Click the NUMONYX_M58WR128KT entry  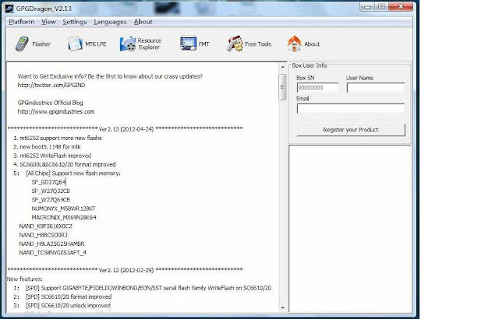coord(63,209)
